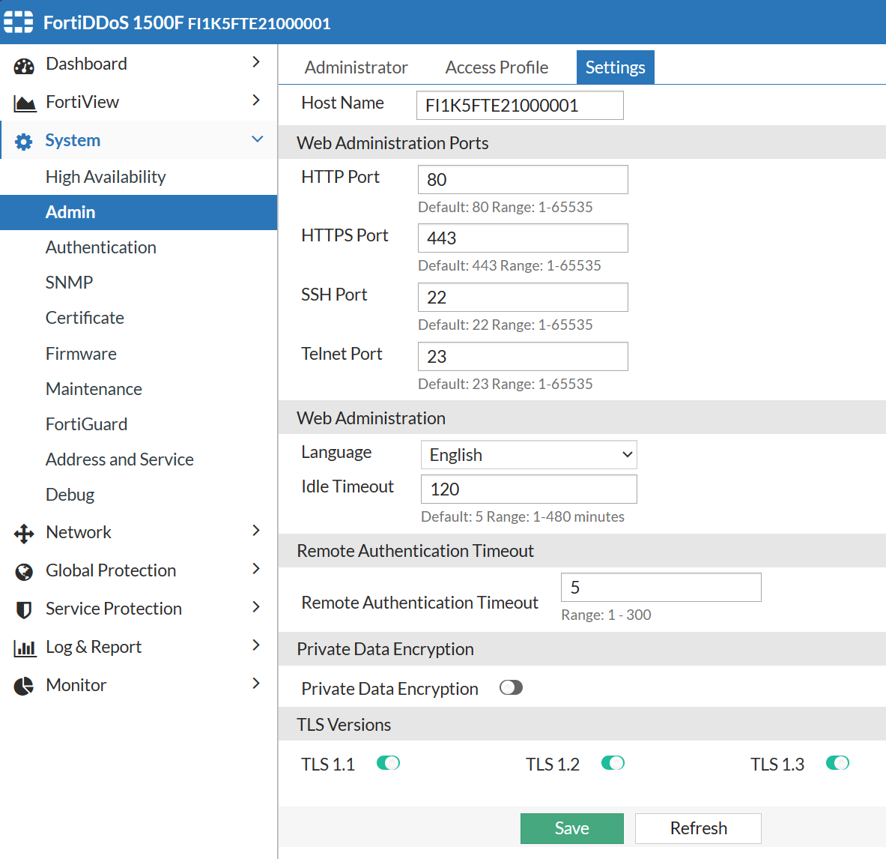Expand the Dashboard menu chevron
The image size is (886, 859).
[256, 61]
